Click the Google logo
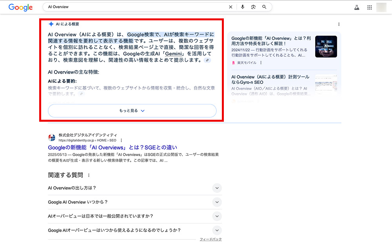The image size is (392, 245). point(20,7)
